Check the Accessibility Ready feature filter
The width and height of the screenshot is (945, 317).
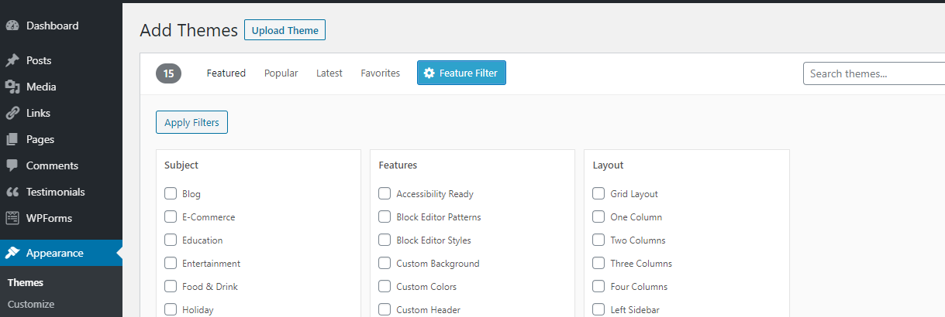(x=385, y=193)
